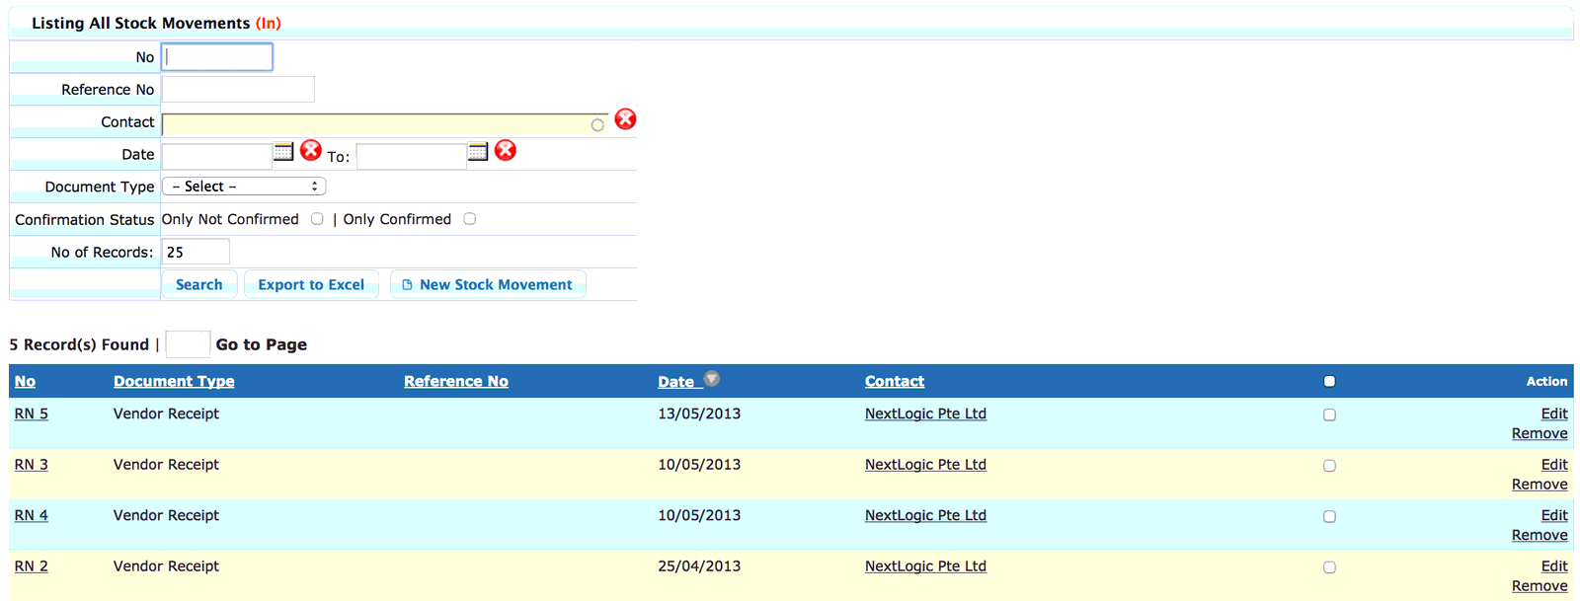Open the RN 3 record link

coord(32,465)
